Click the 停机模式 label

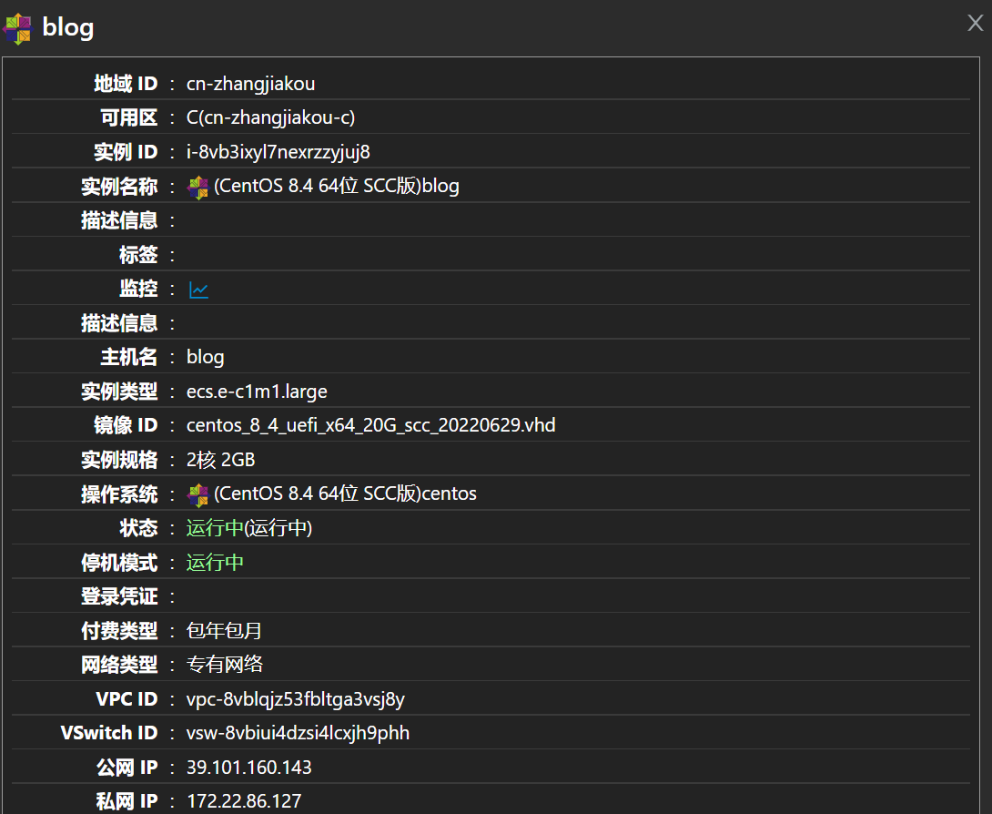(119, 563)
